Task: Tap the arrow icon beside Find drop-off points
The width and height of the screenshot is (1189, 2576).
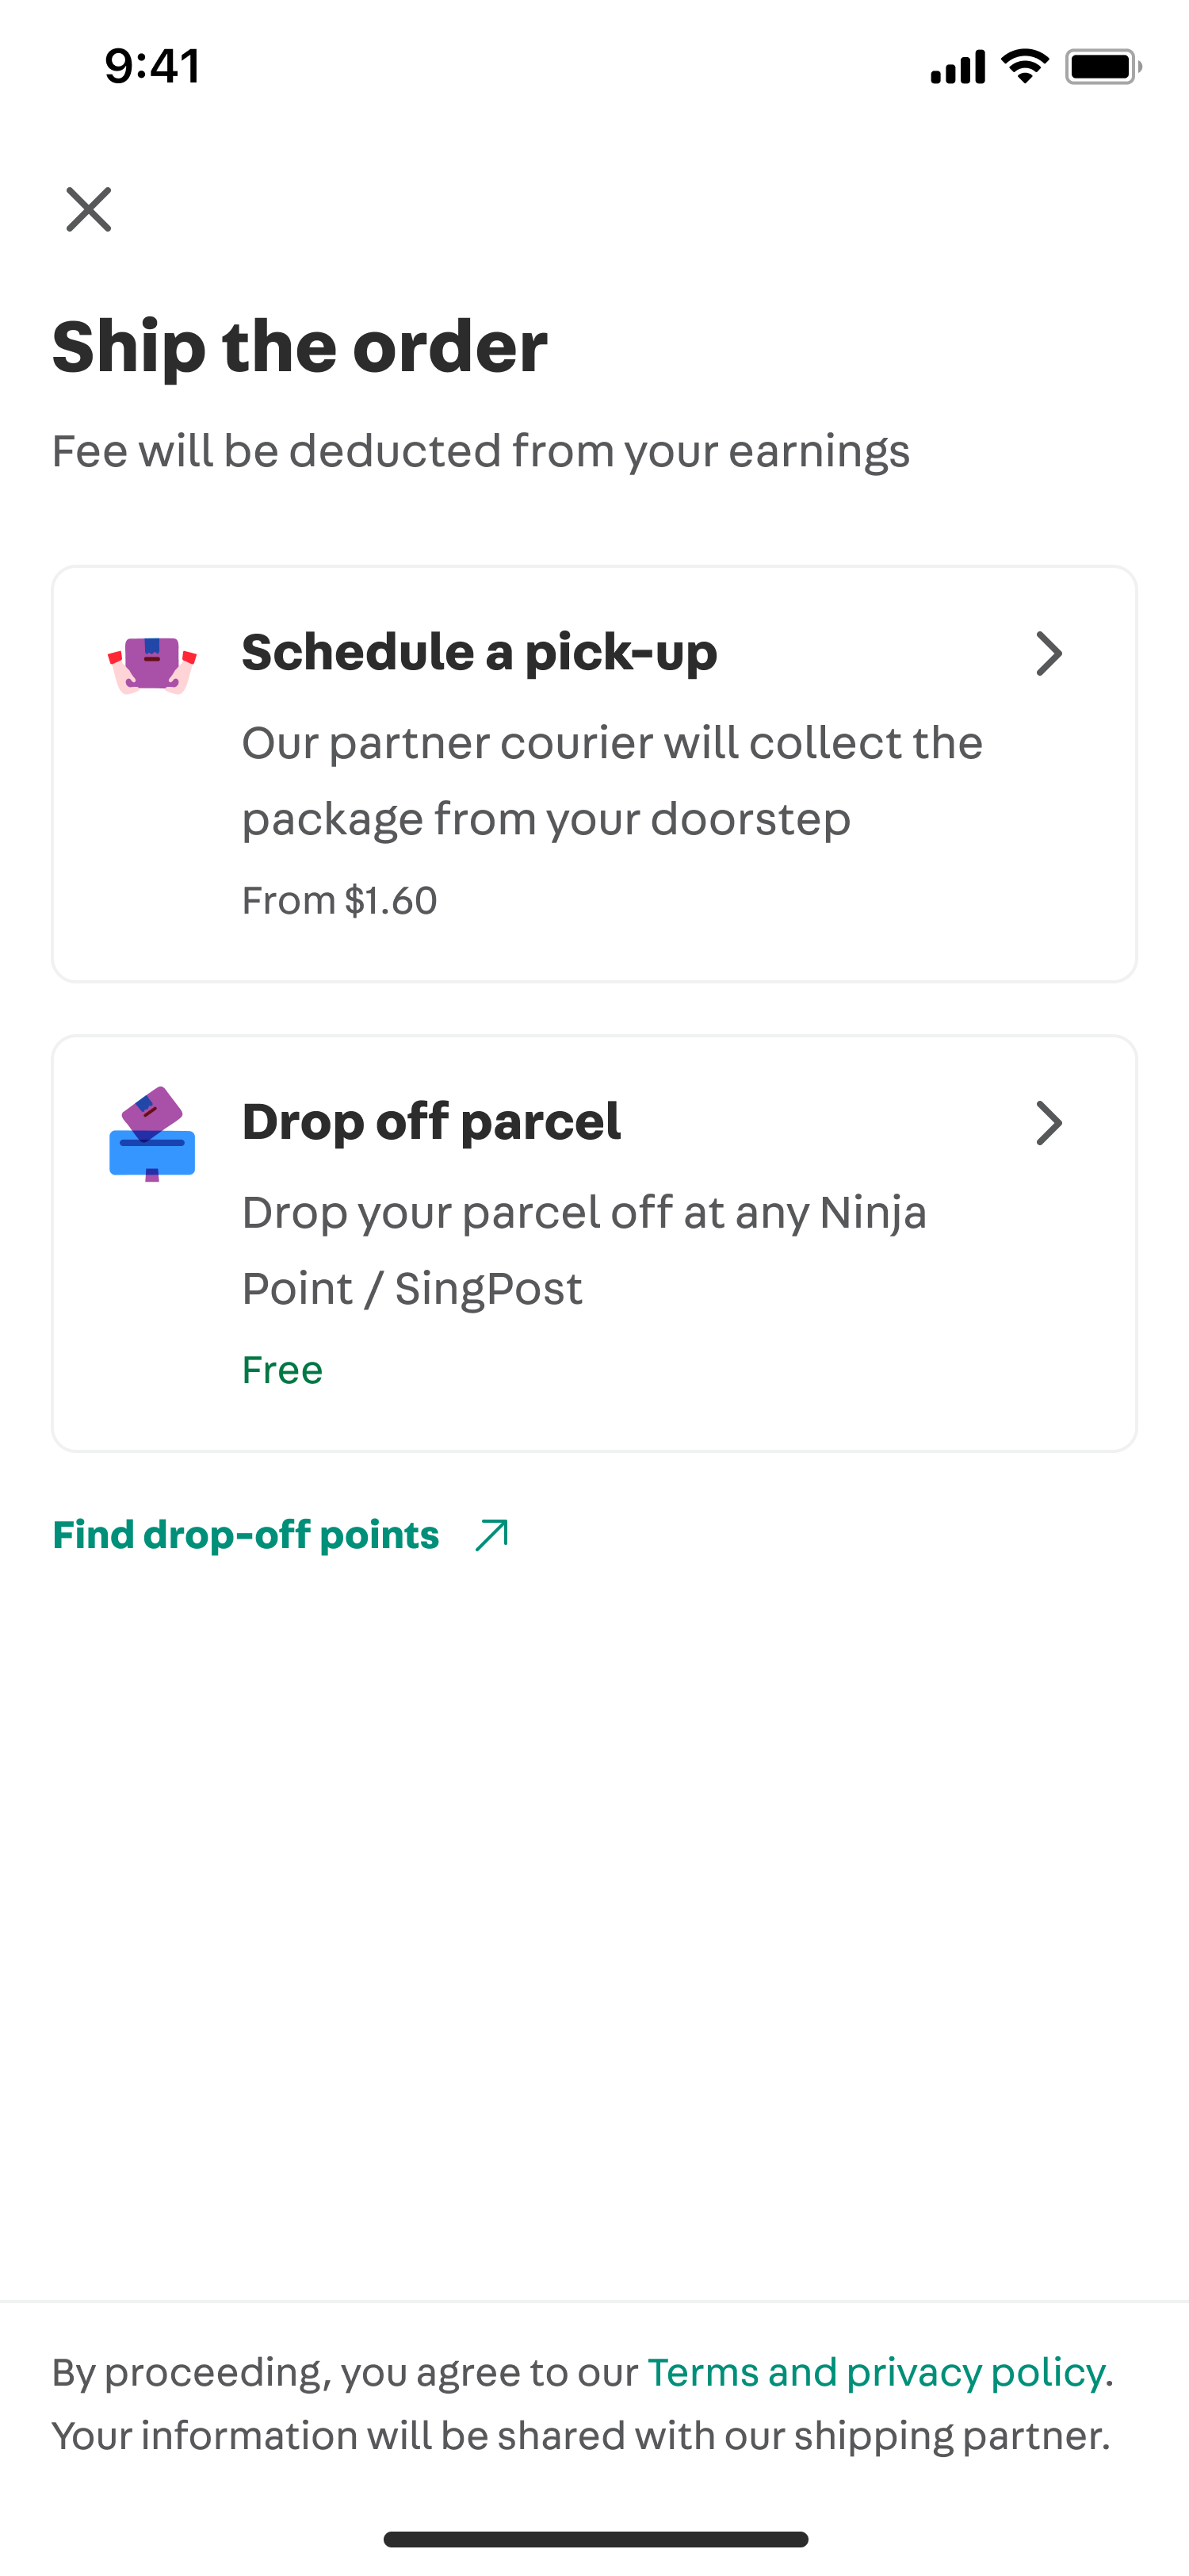Action: tap(491, 1534)
